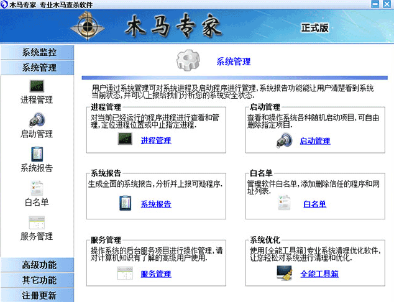The width and height of the screenshot is (394, 302).
Task: Follow the 白名单 hyperlink in the panel
Action: (x=315, y=204)
